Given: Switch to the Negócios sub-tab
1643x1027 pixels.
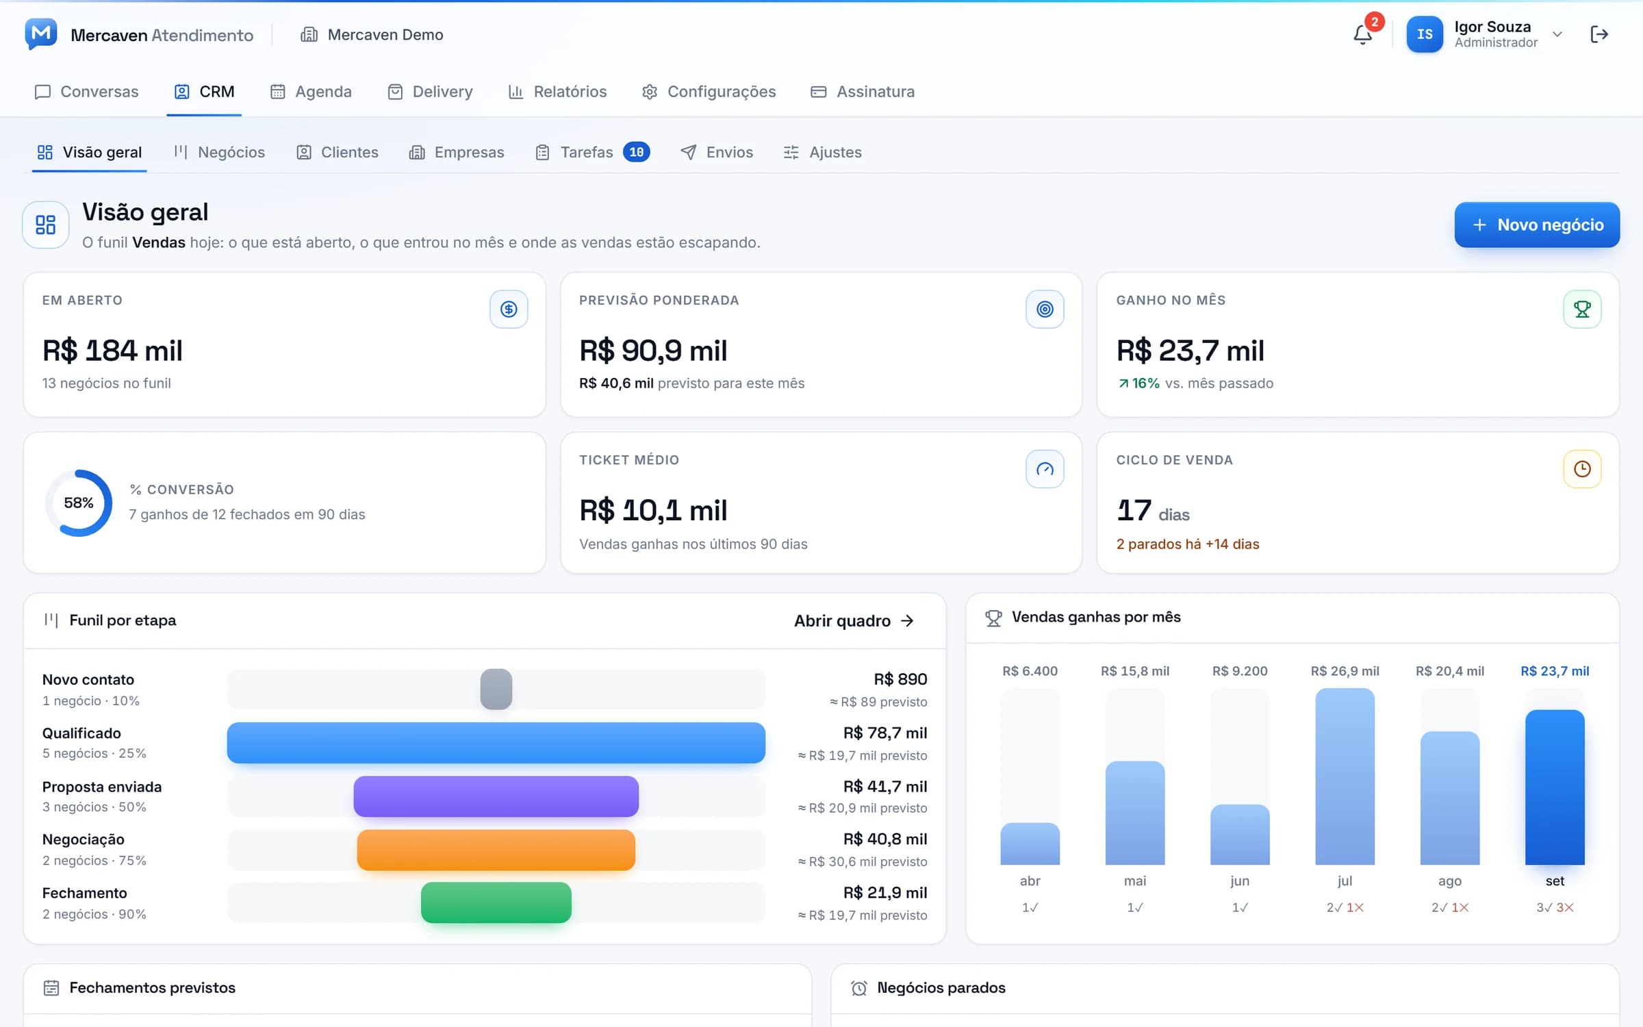Looking at the screenshot, I should point(219,152).
